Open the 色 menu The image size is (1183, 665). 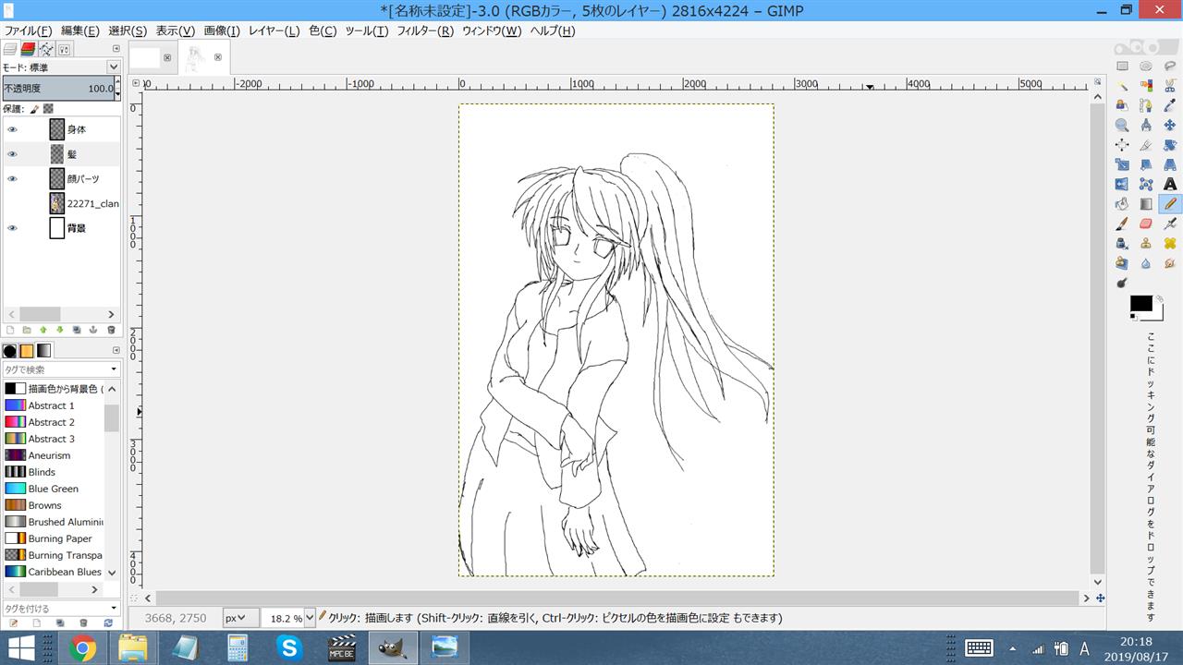pos(323,30)
